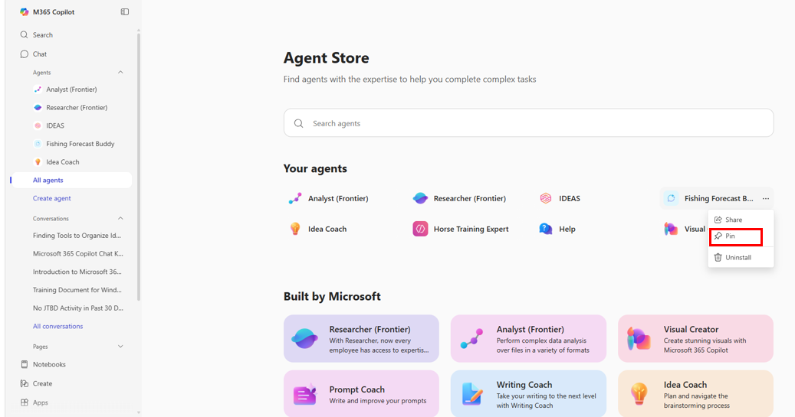Click Horse Training Expert agent name

point(471,229)
